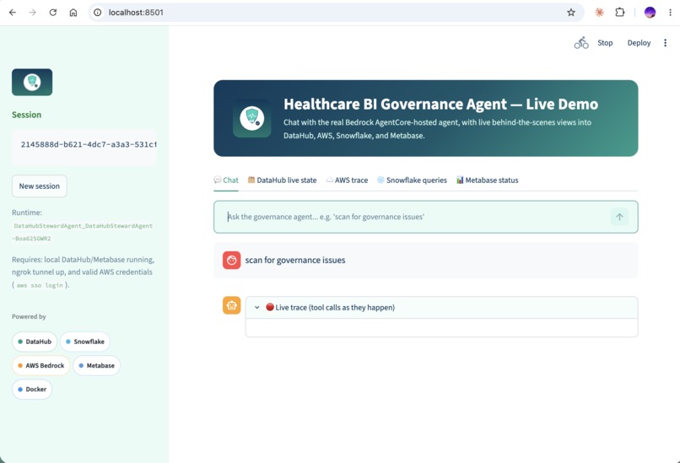Collapse the Live trace expander
The height and width of the screenshot is (463, 680).
pyautogui.click(x=441, y=307)
